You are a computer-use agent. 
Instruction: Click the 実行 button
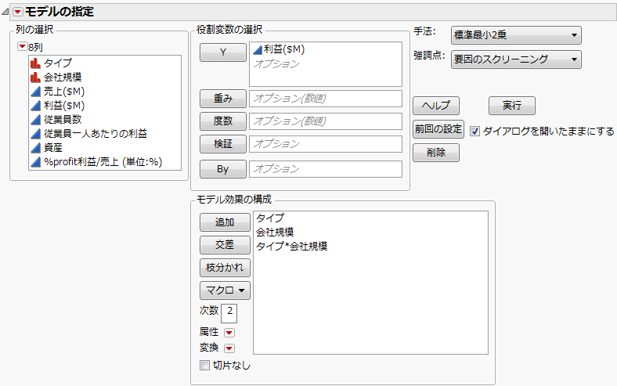[x=511, y=106]
